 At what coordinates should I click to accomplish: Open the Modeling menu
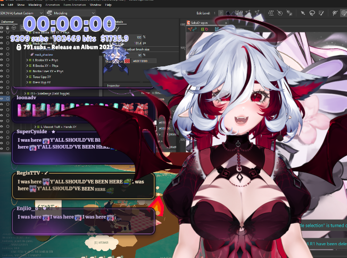35,5
